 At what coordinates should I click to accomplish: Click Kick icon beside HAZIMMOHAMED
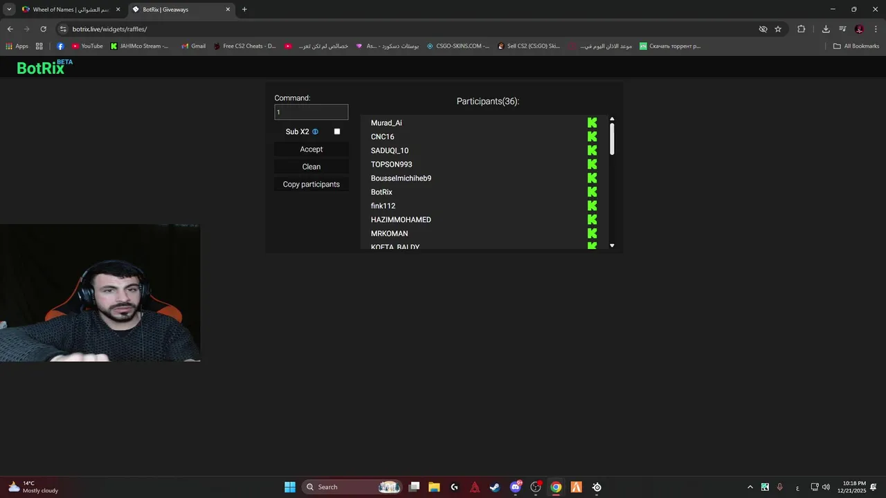(x=592, y=219)
